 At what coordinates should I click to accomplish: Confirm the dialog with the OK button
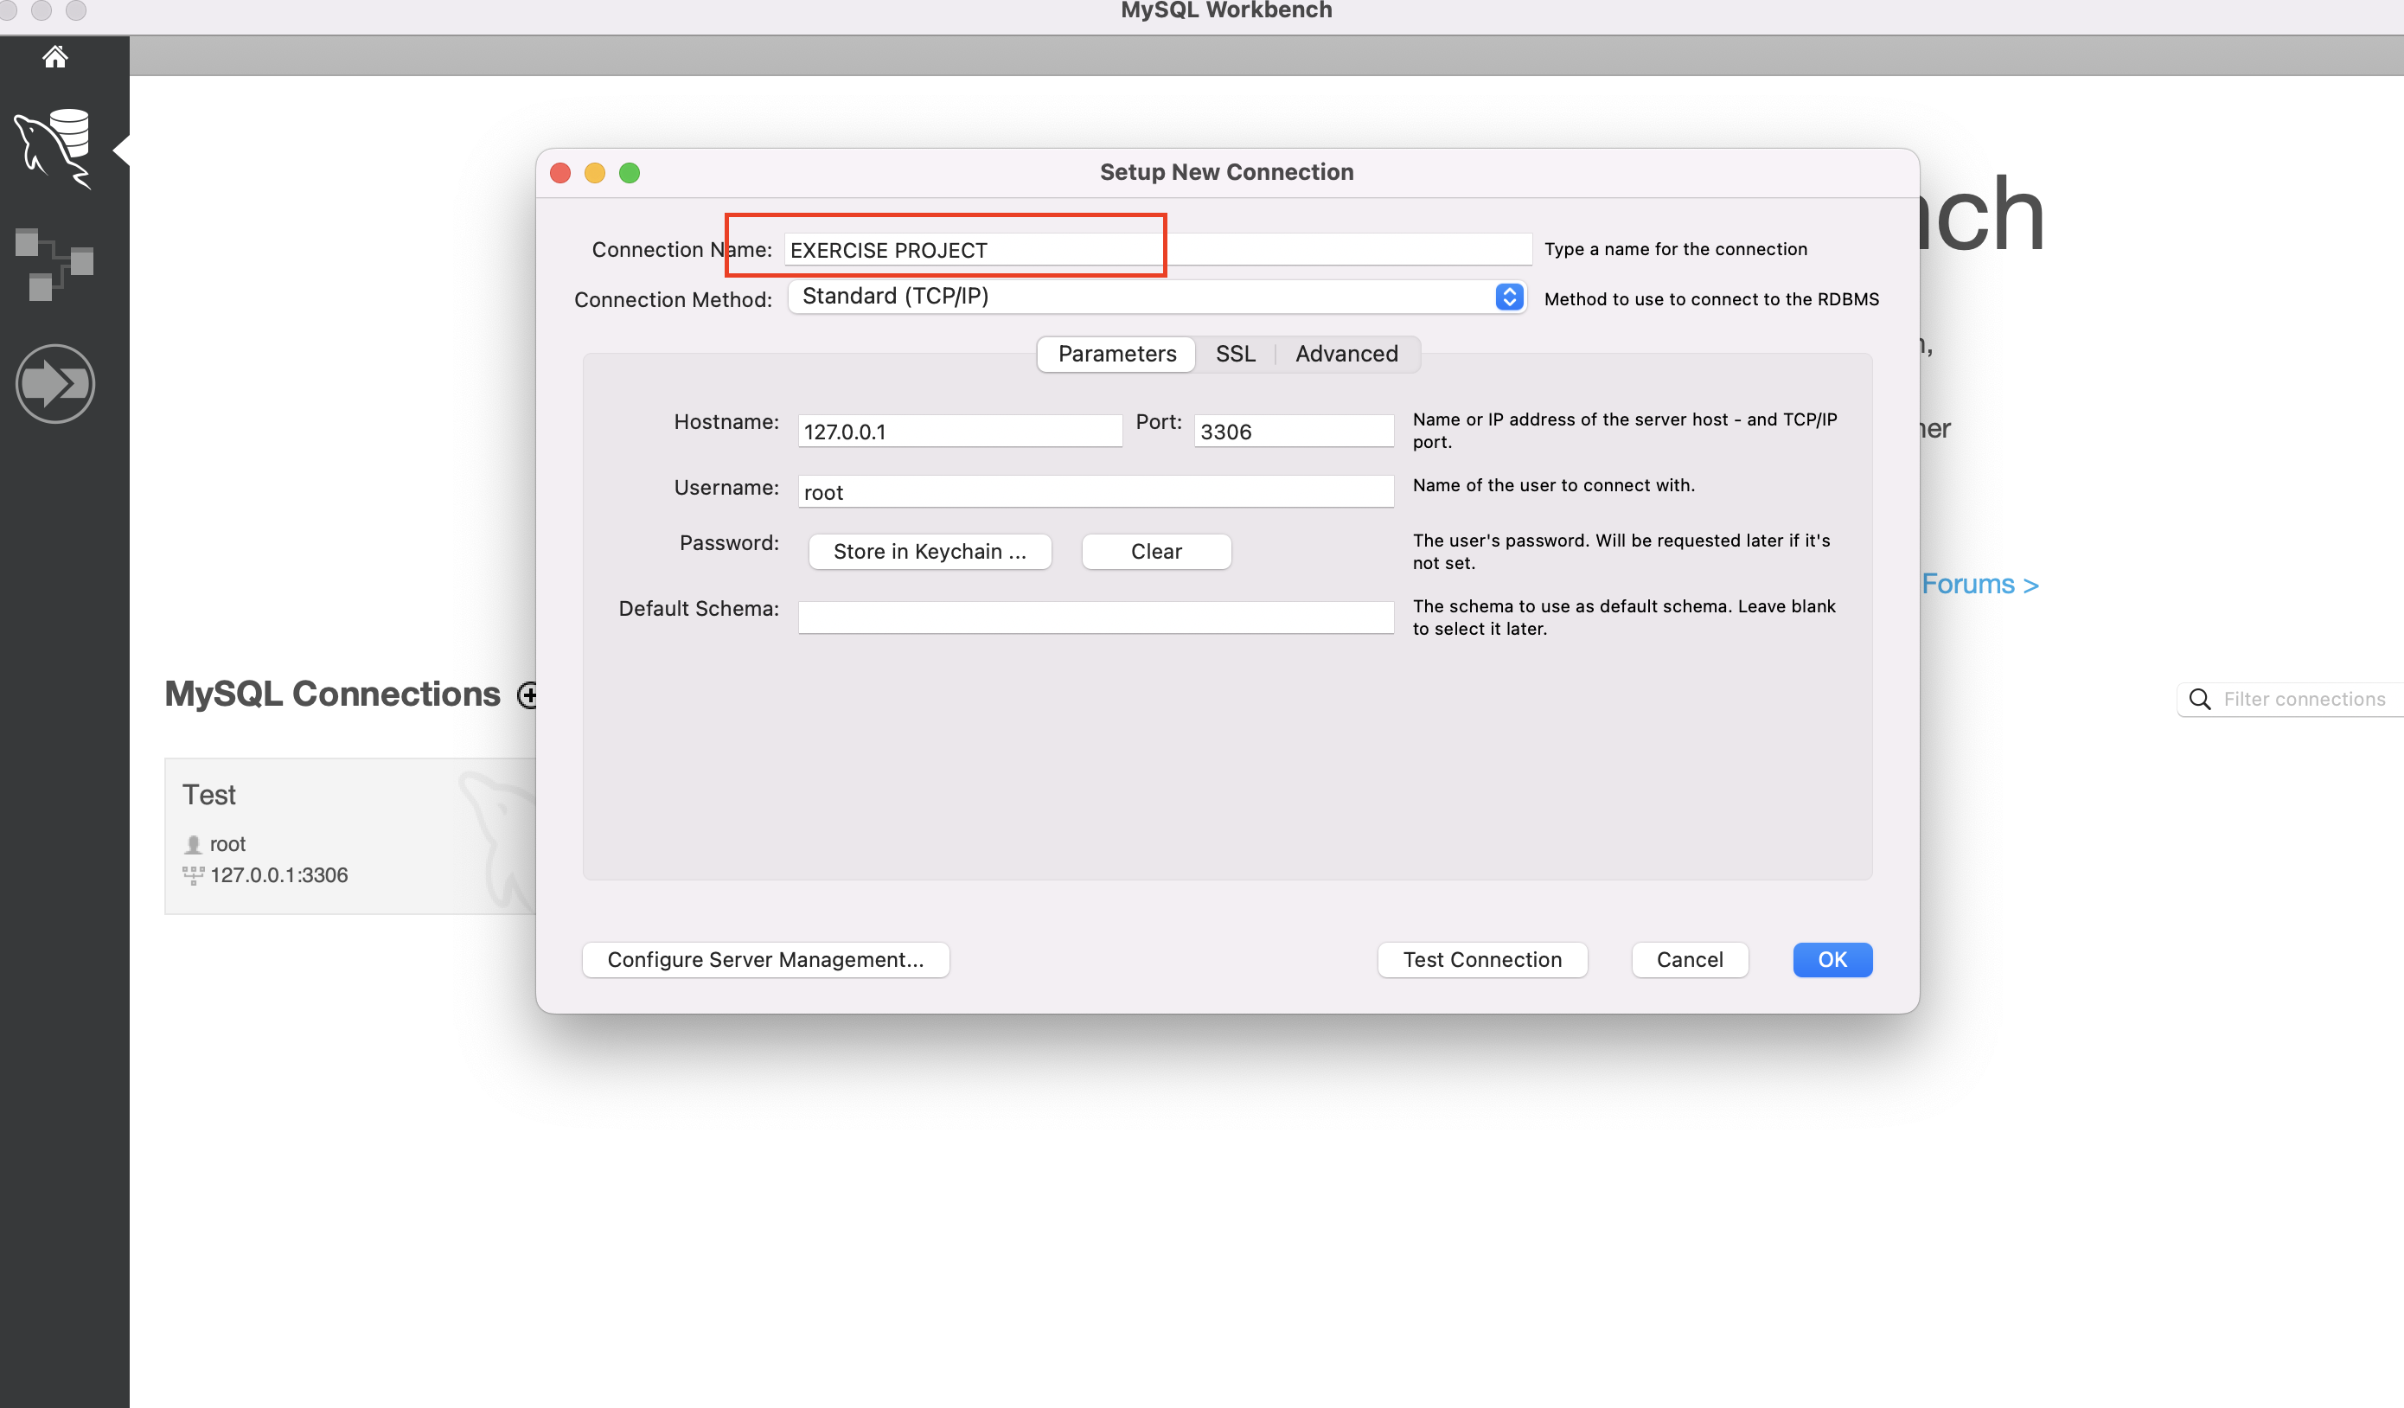tap(1832, 960)
